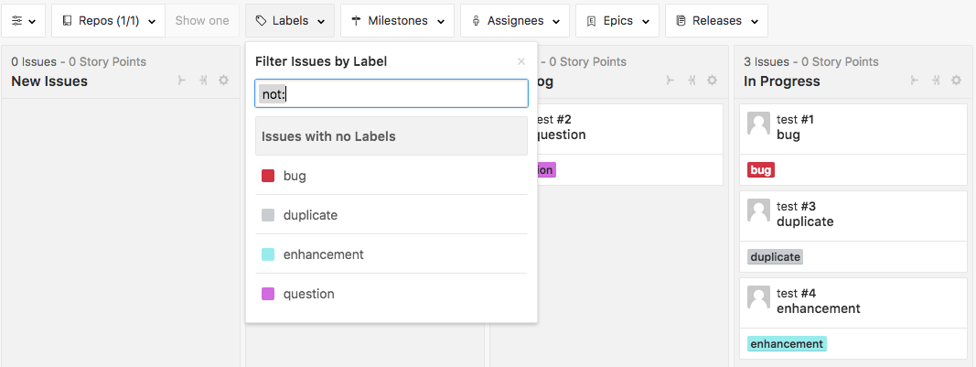The height and width of the screenshot is (367, 976).
Task: Close the Filter Issues by Label popup
Action: click(x=521, y=61)
